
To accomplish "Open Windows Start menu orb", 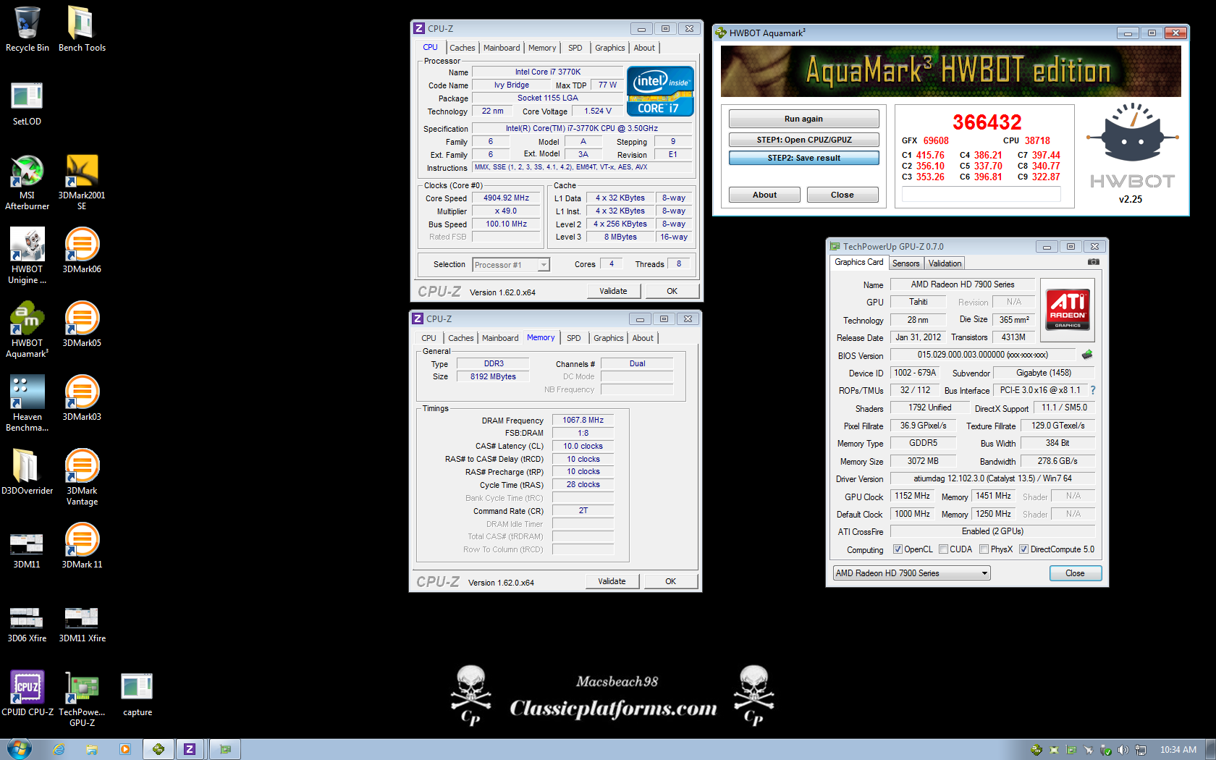I will click(x=20, y=749).
